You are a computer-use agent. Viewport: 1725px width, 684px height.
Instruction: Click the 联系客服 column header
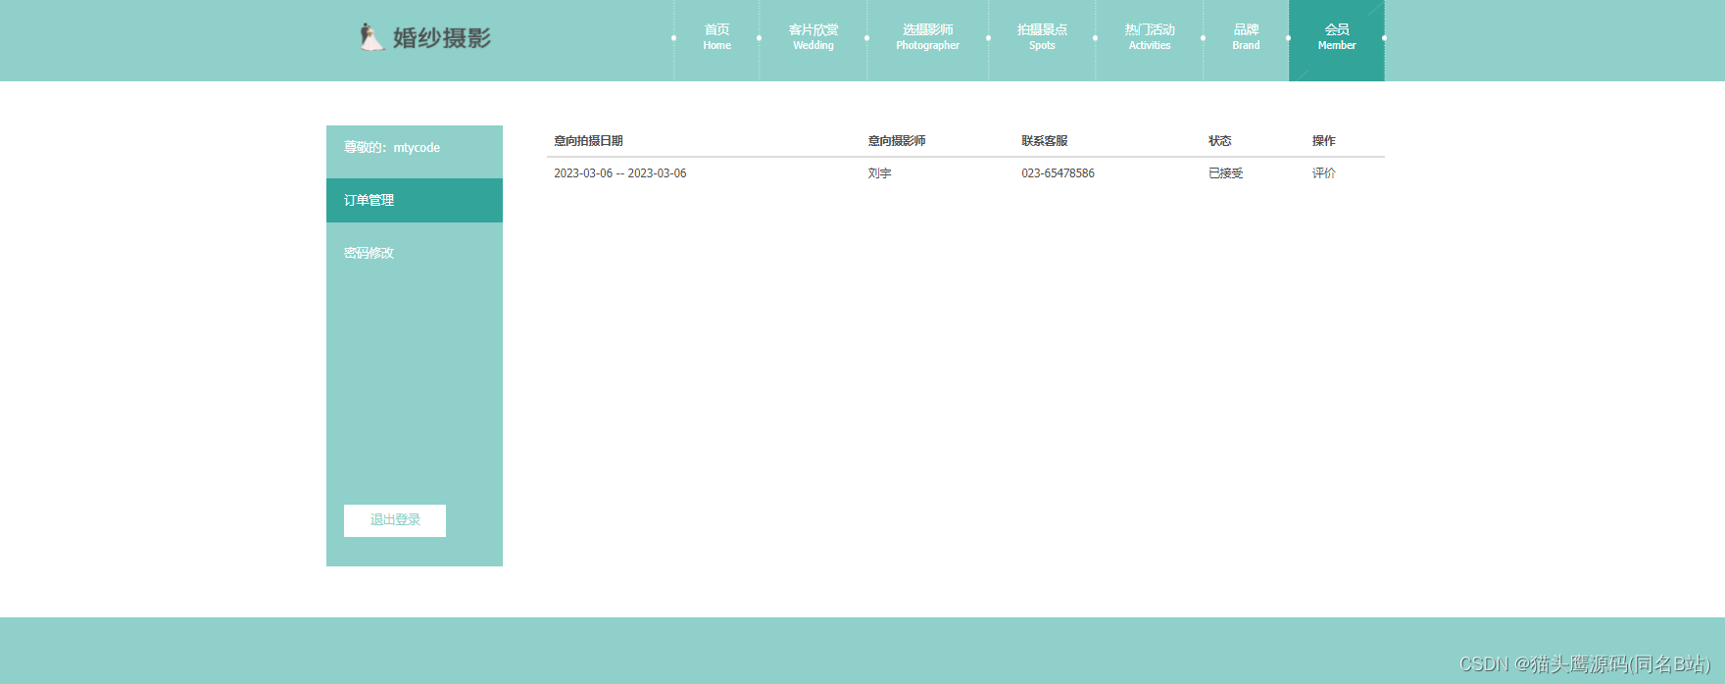pos(1045,141)
